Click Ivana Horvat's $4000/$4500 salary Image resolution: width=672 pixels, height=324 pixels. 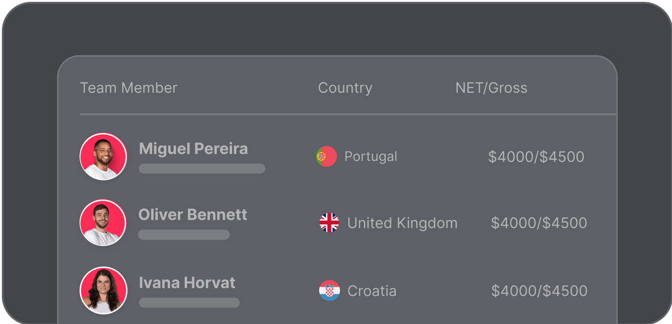[x=539, y=291]
